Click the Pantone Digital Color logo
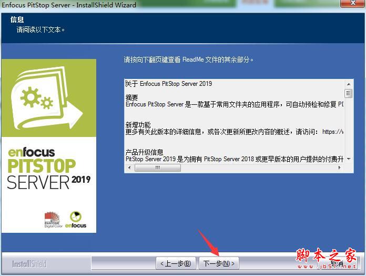Screen dimensions: 366x276 pyautogui.click(x=53, y=220)
